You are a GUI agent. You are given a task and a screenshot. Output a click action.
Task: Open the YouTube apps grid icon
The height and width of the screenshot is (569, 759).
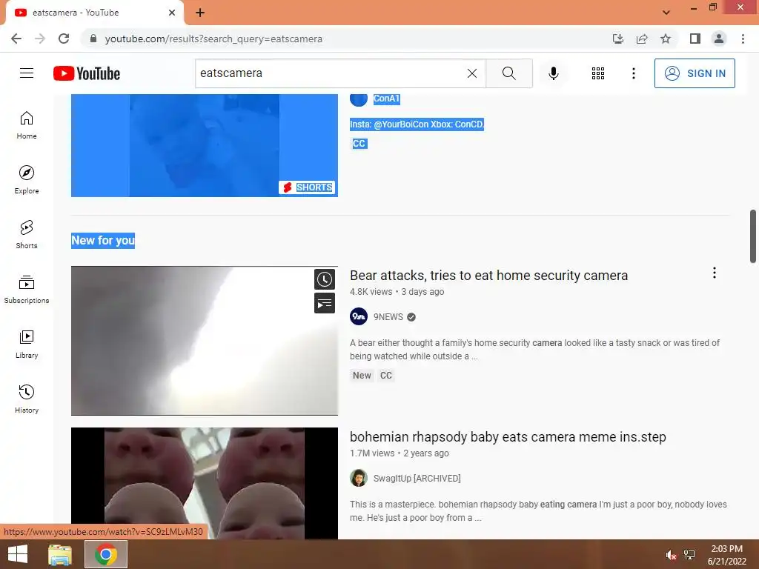[598, 73]
